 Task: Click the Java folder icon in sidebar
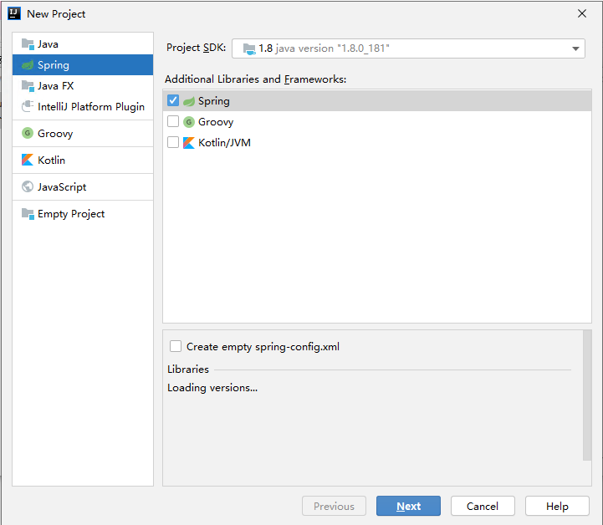click(28, 44)
